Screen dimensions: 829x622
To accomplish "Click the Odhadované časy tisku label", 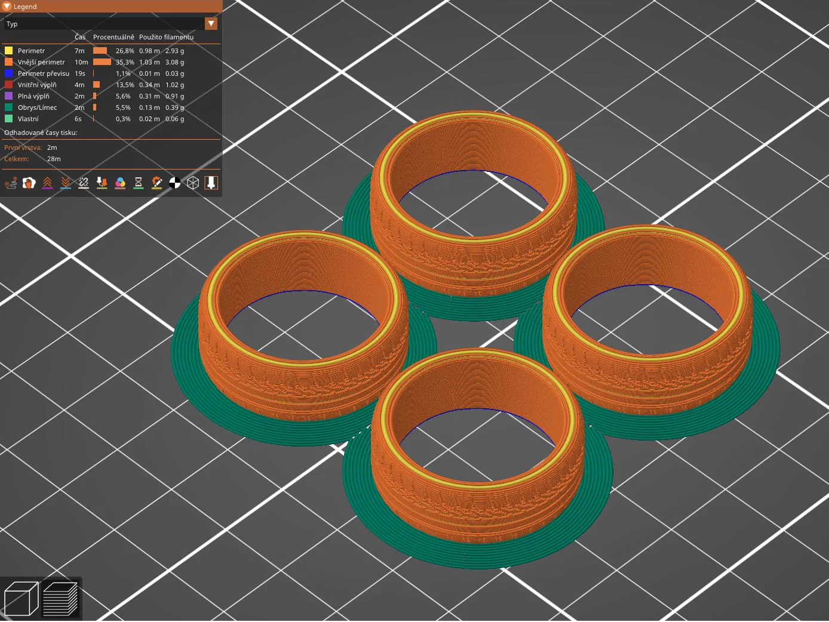I will pyautogui.click(x=41, y=133).
